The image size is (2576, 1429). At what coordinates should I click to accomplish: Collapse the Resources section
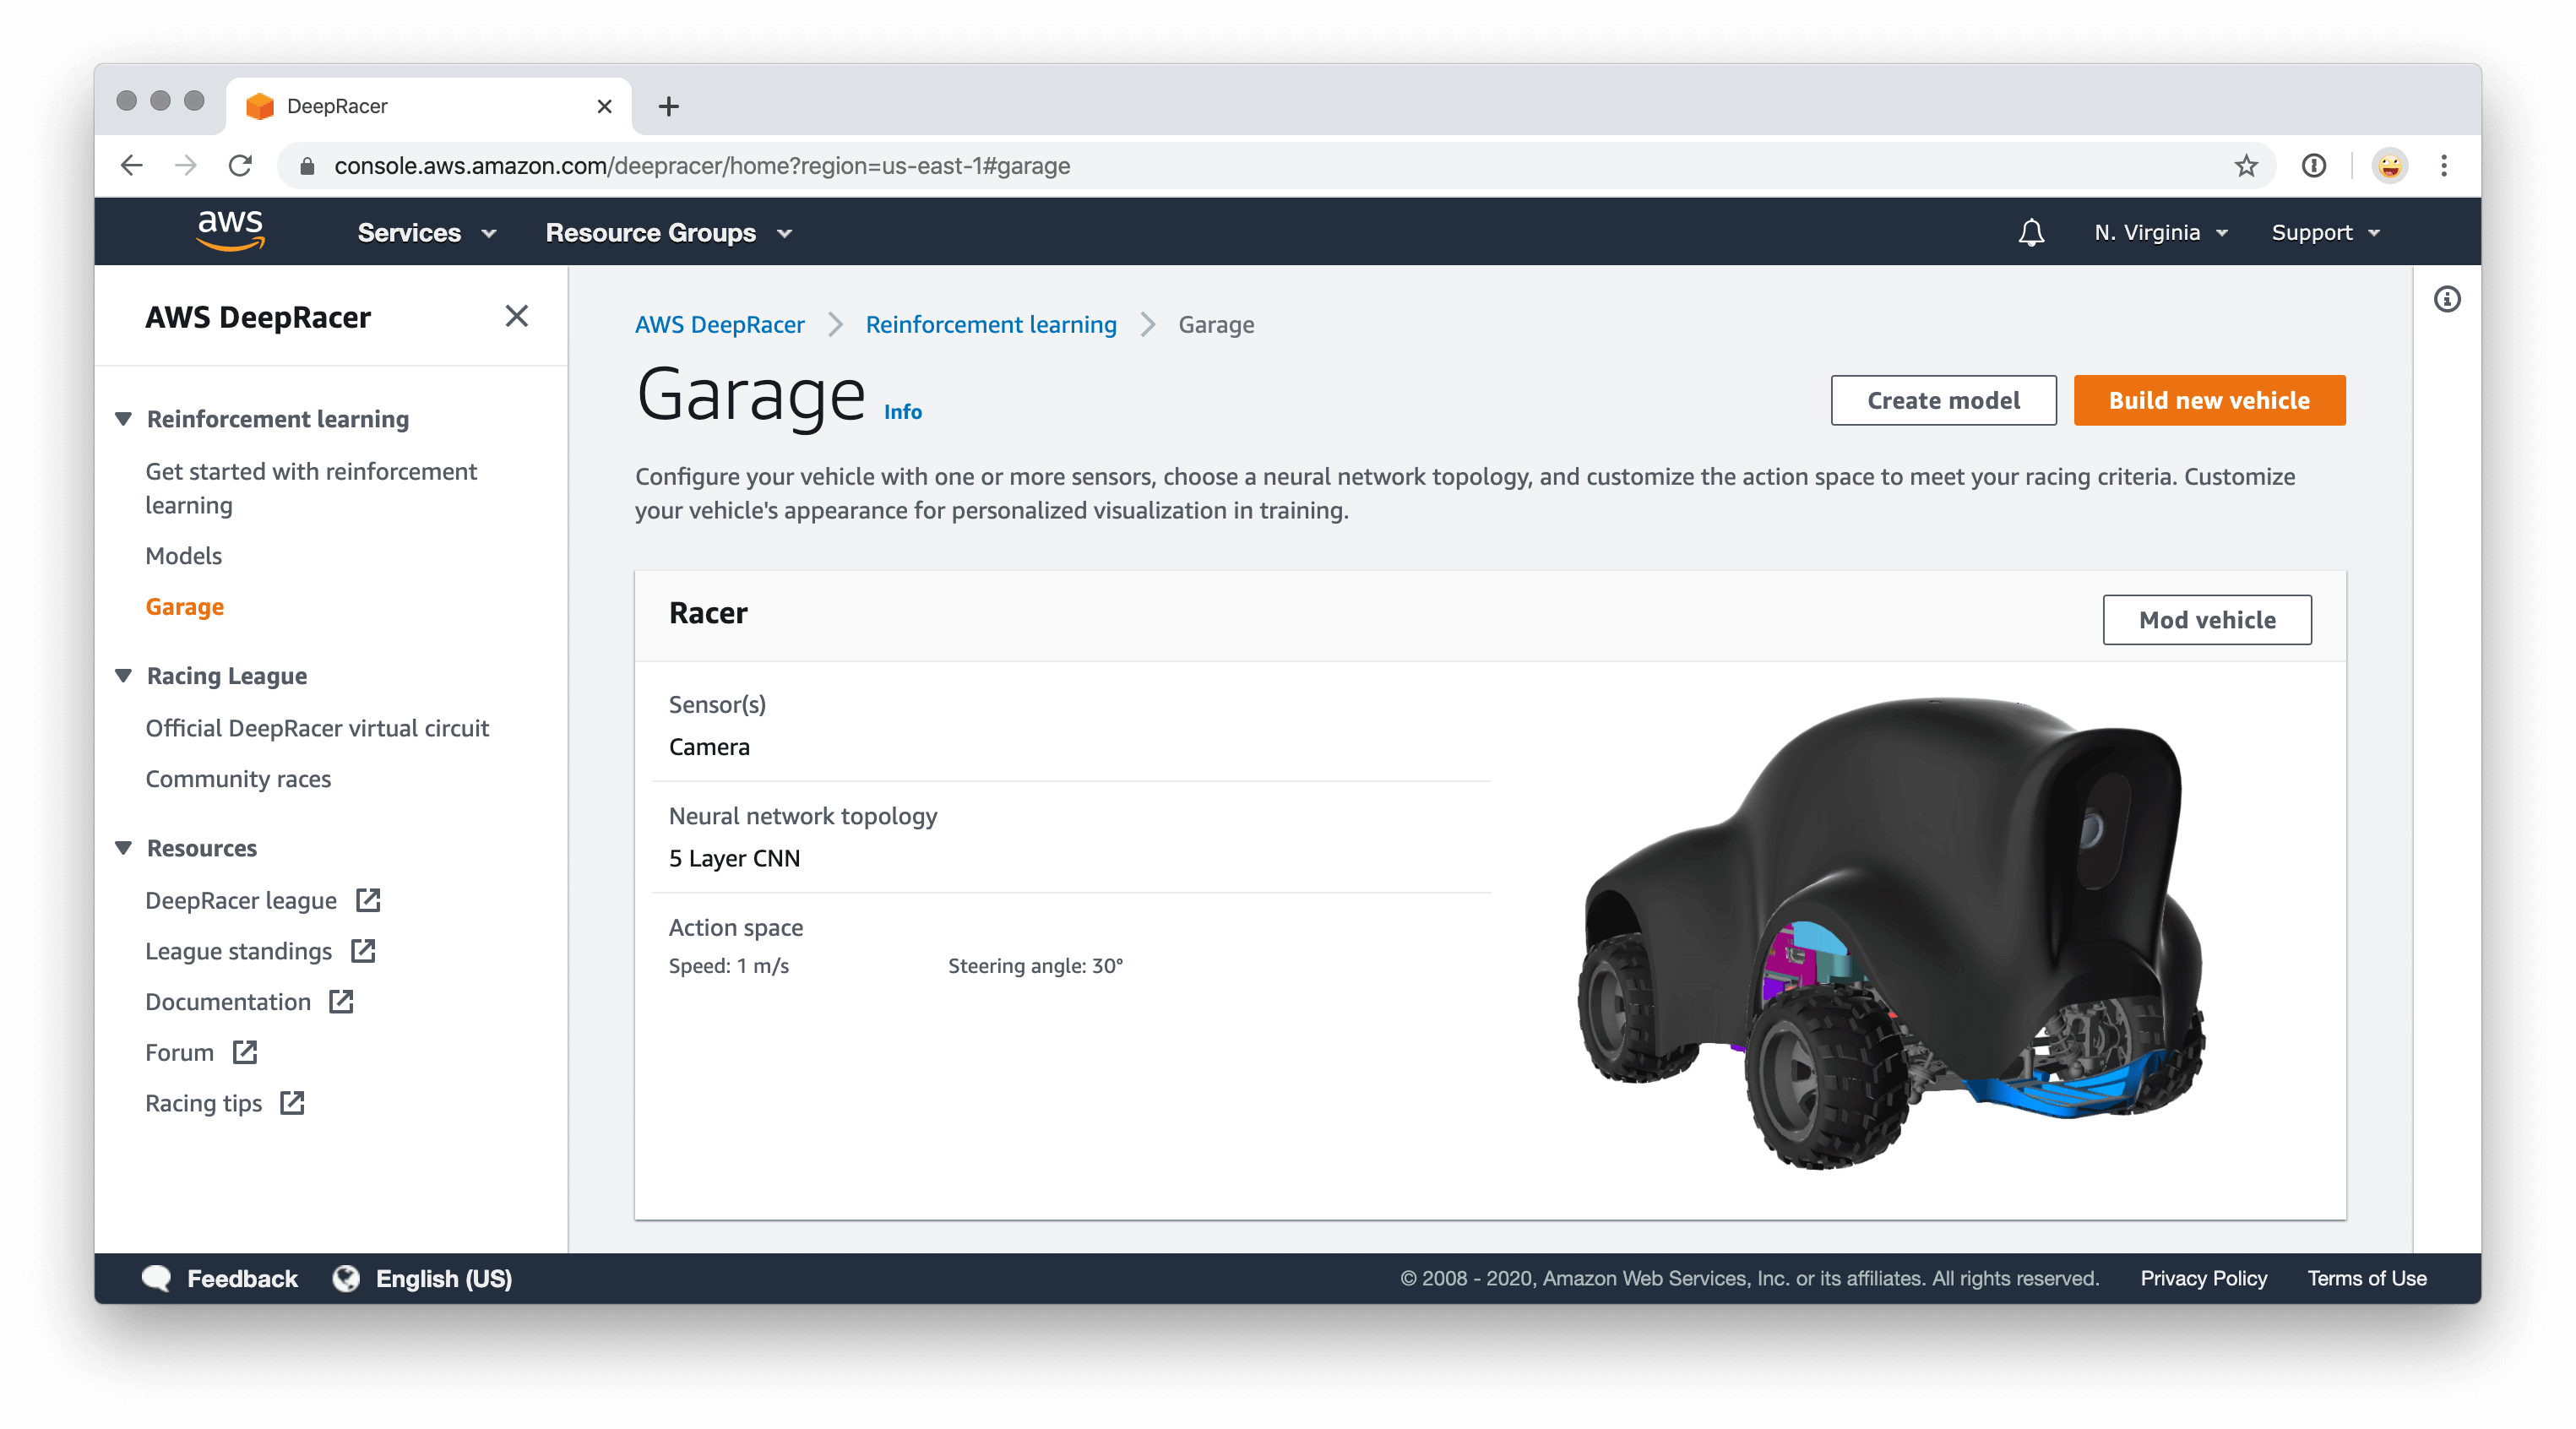coord(124,847)
